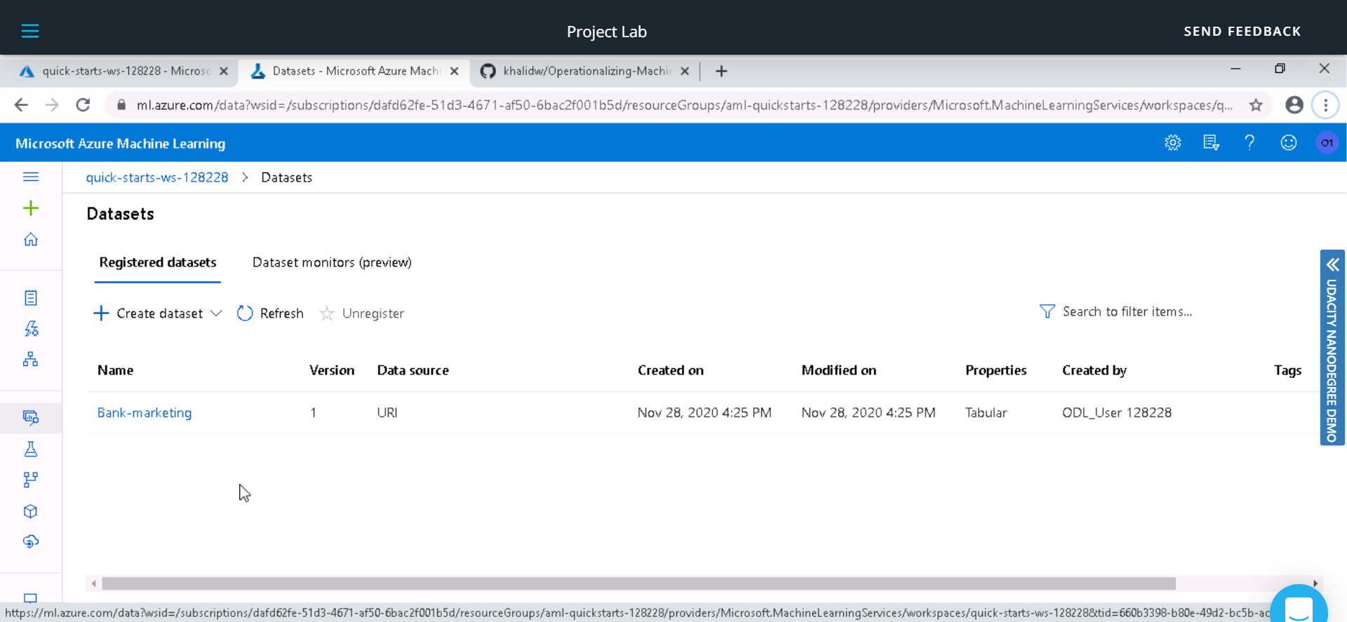The width and height of the screenshot is (1347, 622).
Task: Close the khalidw GitHub browser tab
Action: click(x=685, y=71)
